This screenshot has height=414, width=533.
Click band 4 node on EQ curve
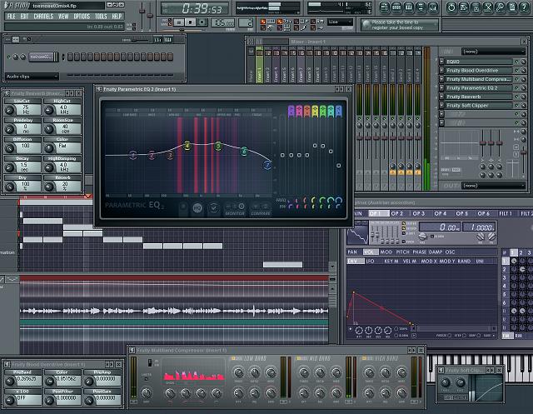point(187,147)
